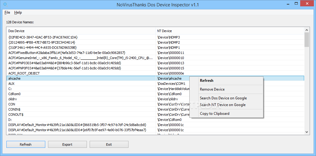Sort by the NT Device column header

point(230,31)
